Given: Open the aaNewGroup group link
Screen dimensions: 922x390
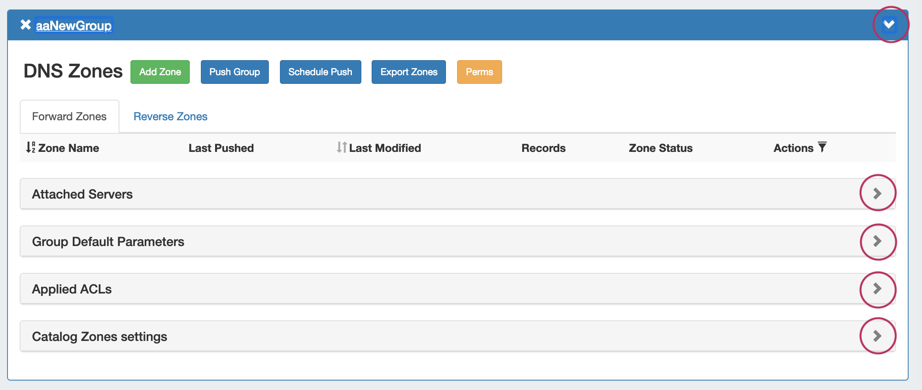Looking at the screenshot, I should click(x=74, y=26).
